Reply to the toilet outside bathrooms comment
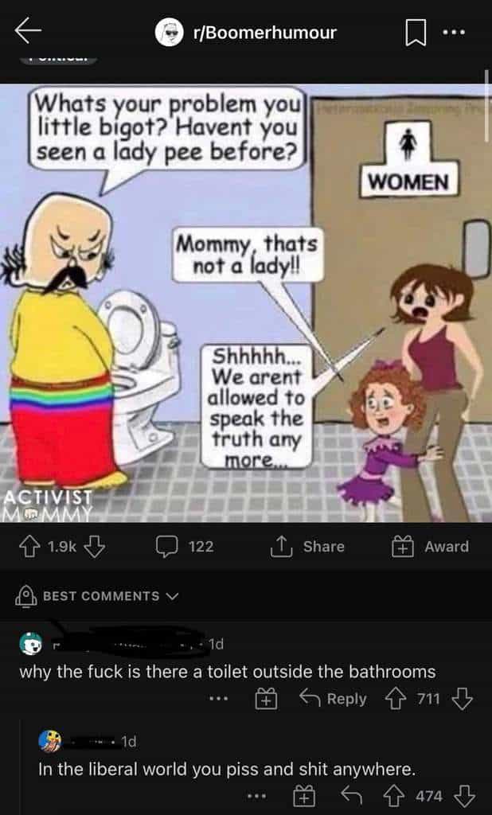This screenshot has height=815, width=492. 334,699
